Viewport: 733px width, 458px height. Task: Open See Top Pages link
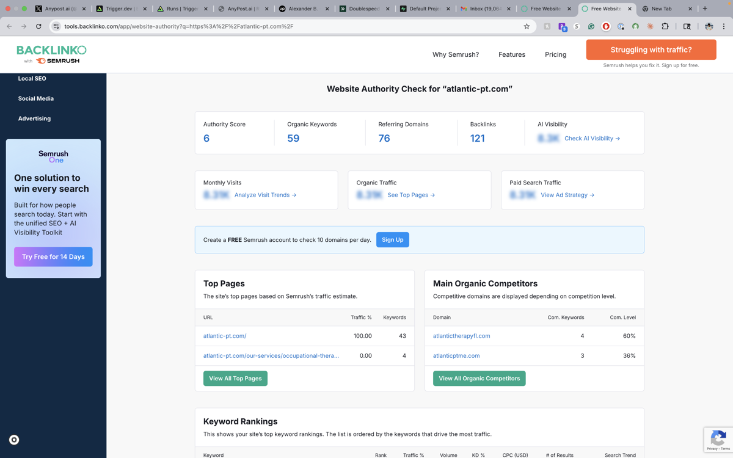tap(411, 195)
